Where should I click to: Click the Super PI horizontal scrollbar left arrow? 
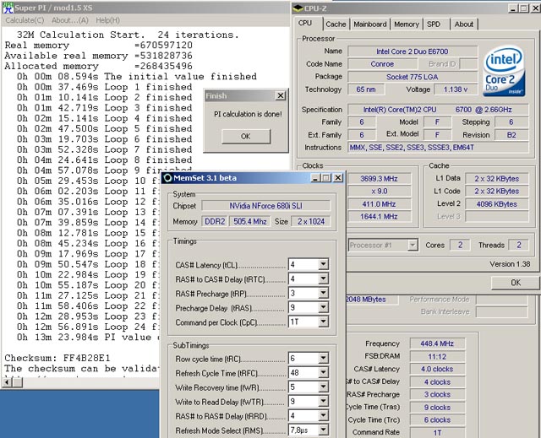pos(8,382)
